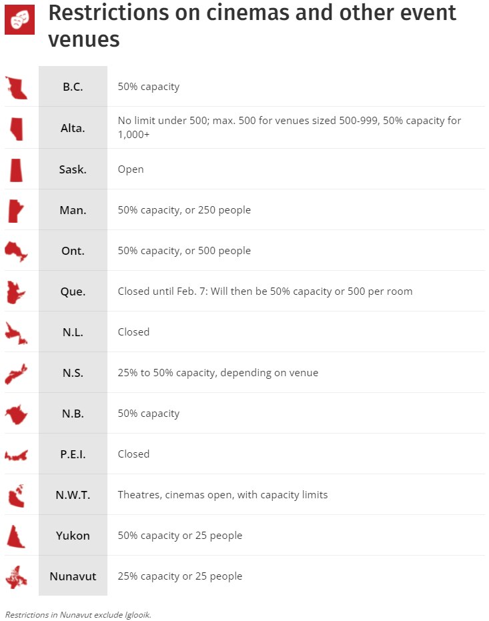The width and height of the screenshot is (489, 621).
Task: Click the Nunavut territory map icon
Action: [16, 577]
